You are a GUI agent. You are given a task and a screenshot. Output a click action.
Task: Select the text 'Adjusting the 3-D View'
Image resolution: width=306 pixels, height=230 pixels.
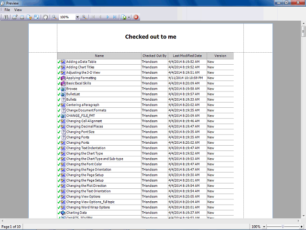83,72
